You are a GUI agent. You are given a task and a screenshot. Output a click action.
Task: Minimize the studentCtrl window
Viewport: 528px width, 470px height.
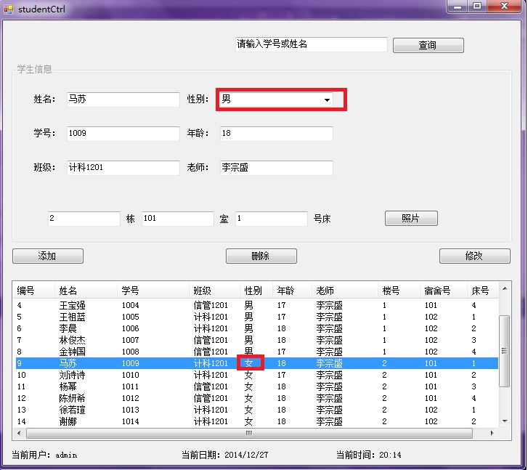point(458,7)
